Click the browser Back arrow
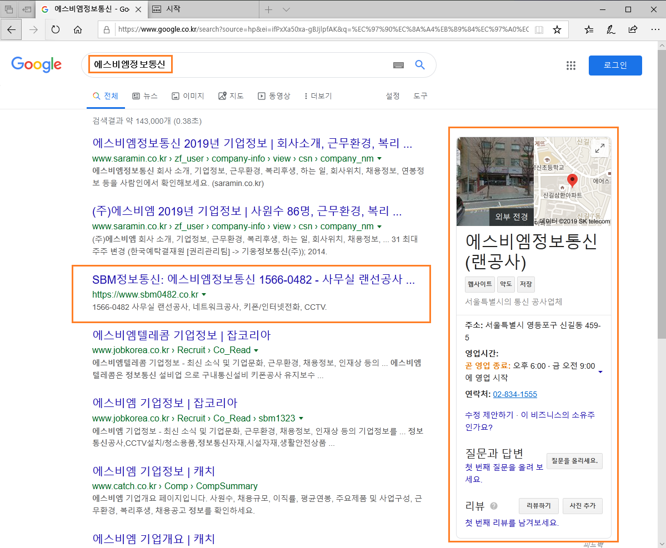Screen dimensions: 666x548 (11, 30)
